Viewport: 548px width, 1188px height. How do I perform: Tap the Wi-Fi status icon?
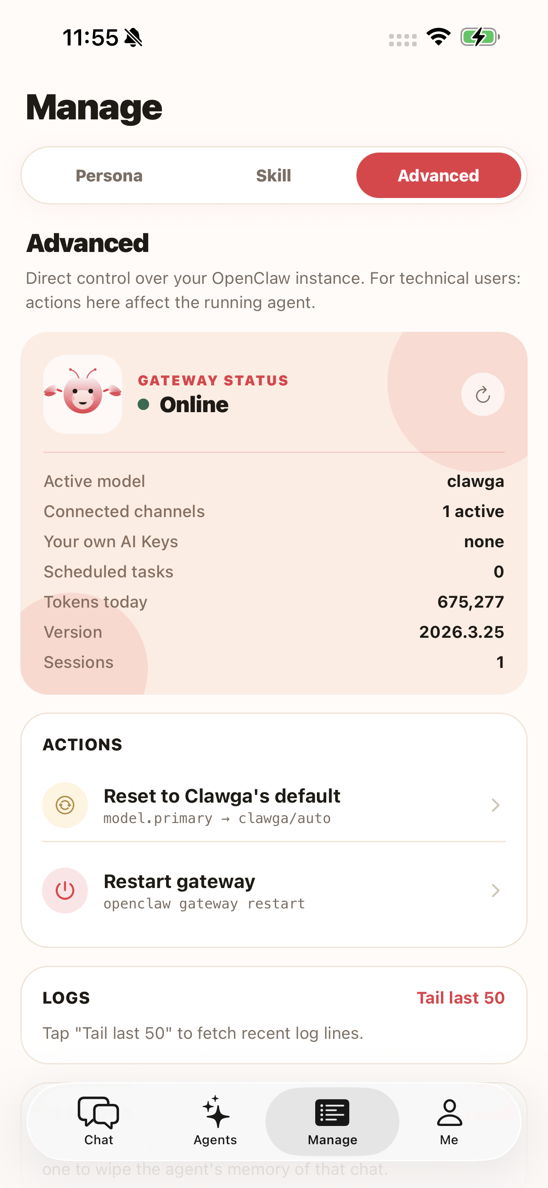(438, 37)
